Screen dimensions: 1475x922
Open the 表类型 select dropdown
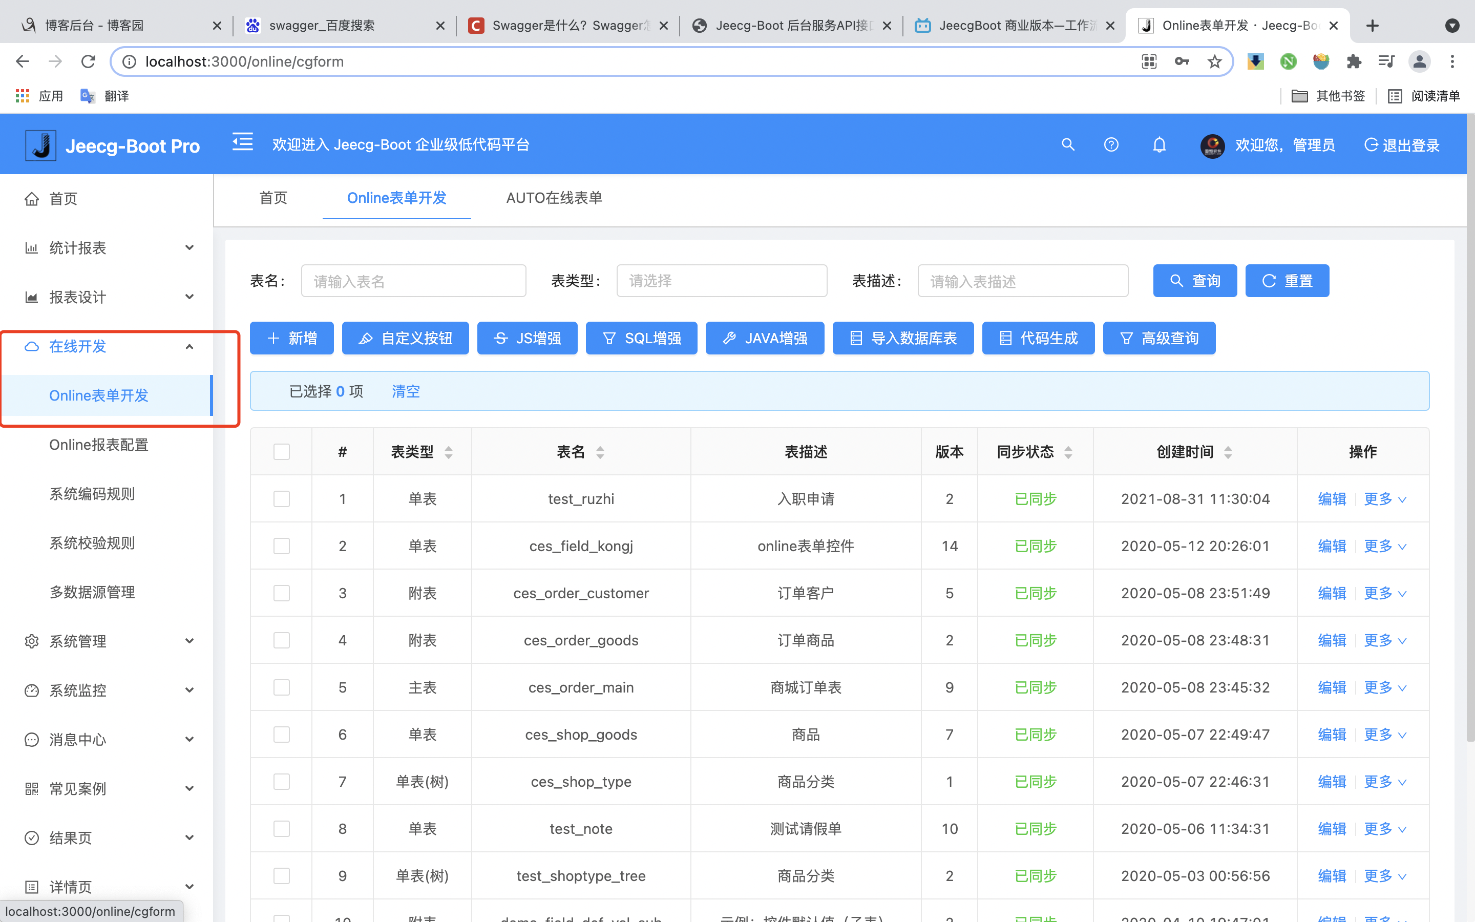click(721, 281)
